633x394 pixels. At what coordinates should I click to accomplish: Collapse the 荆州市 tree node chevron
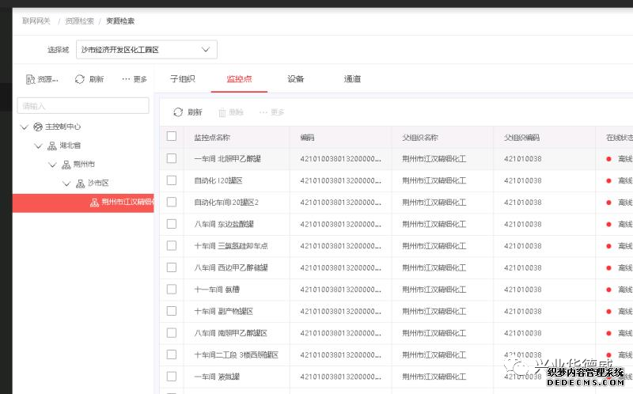point(52,165)
